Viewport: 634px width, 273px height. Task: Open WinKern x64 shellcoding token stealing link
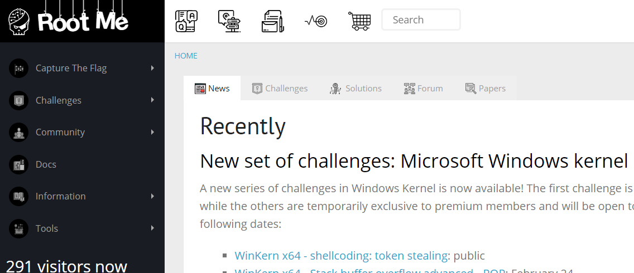(x=341, y=255)
